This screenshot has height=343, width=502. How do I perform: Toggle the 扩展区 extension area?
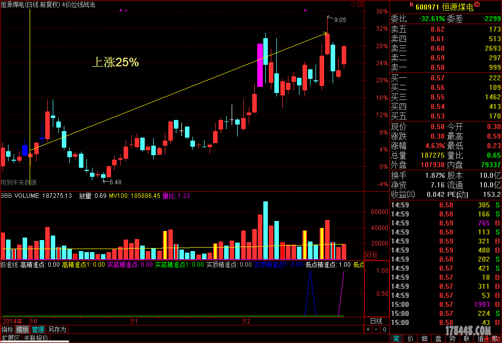click(10, 338)
